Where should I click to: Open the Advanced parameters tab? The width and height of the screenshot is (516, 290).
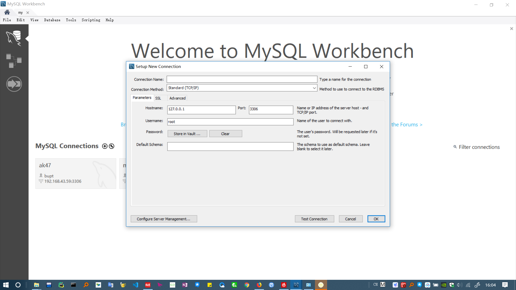(177, 98)
